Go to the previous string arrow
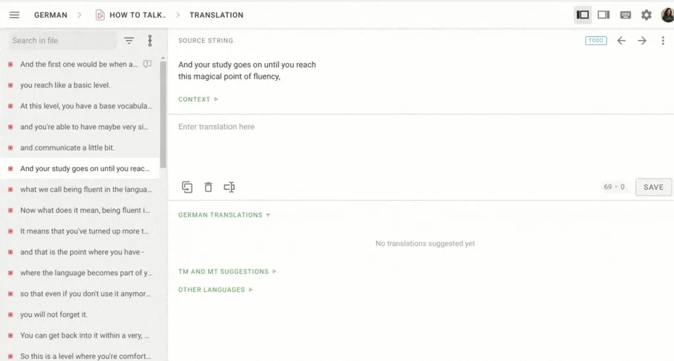674x361 pixels. [x=621, y=41]
